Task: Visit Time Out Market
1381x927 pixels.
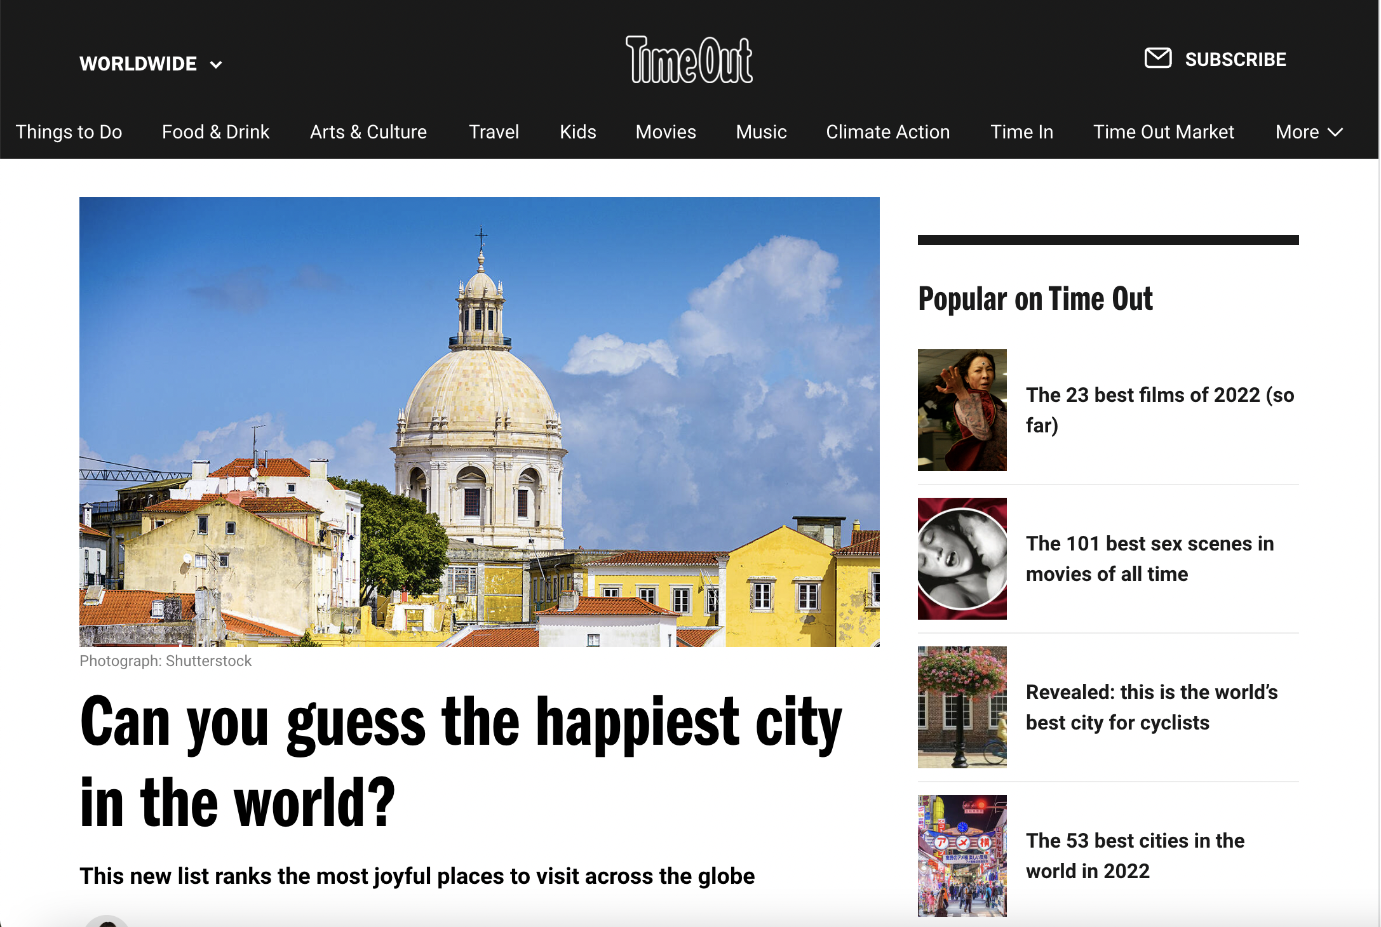Action: 1163,132
